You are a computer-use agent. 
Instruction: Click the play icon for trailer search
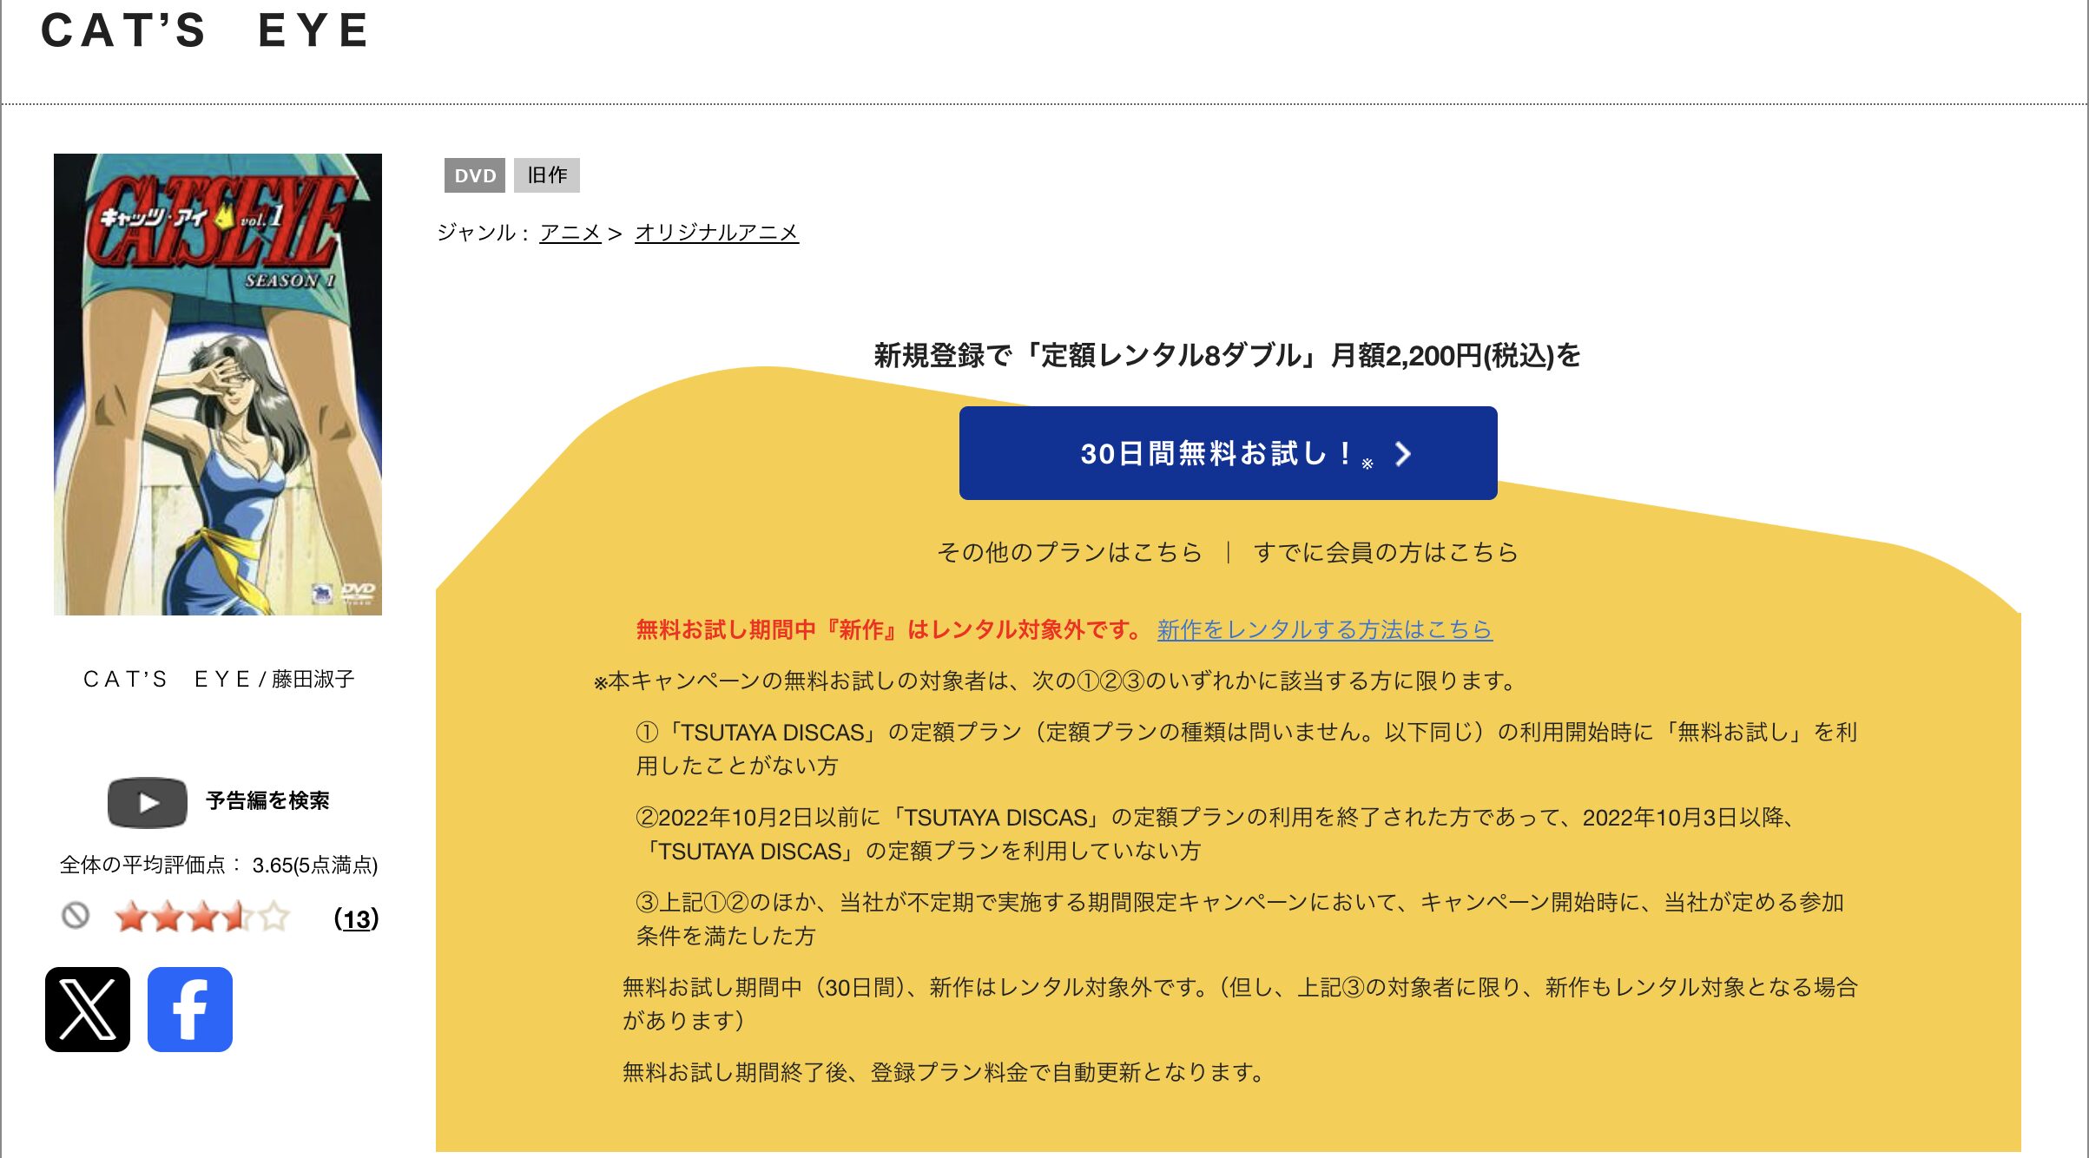pos(148,802)
